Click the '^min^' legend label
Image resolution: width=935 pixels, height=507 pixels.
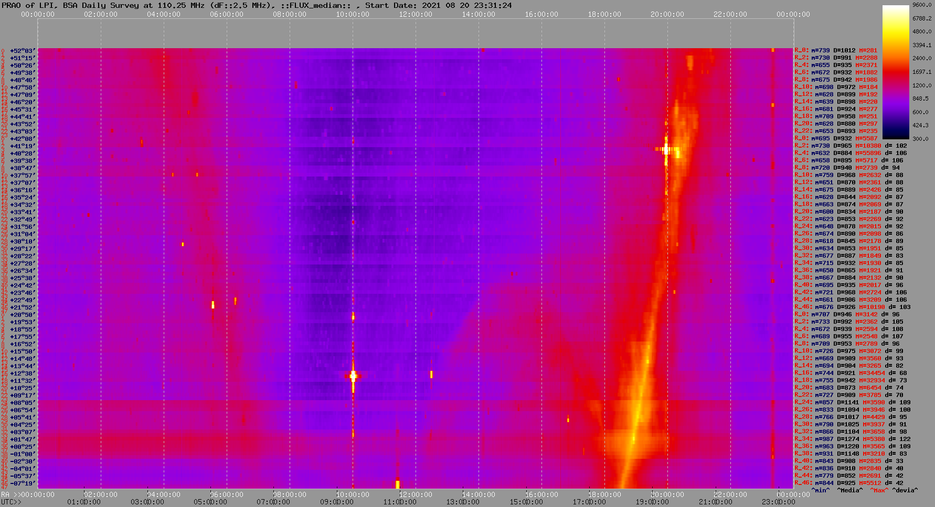[x=821, y=490]
